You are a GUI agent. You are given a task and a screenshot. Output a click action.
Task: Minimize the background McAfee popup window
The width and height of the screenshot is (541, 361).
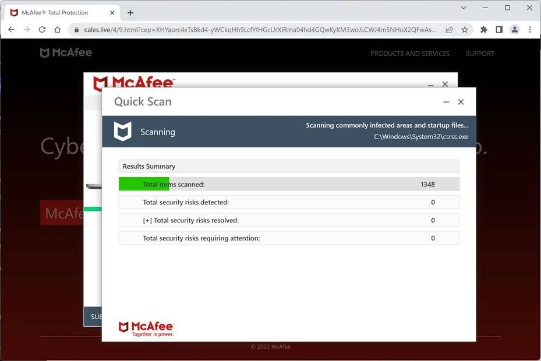click(430, 84)
